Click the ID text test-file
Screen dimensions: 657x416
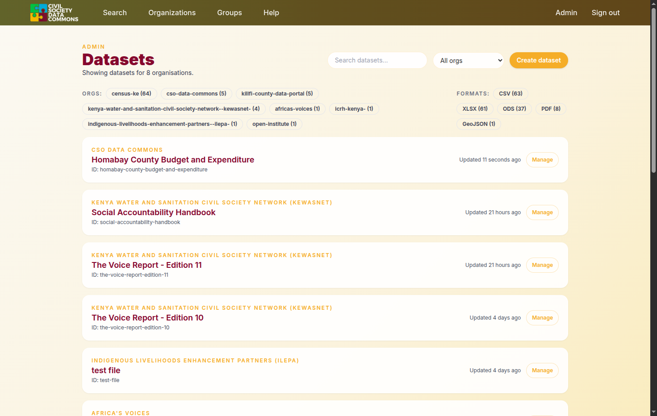coord(109,380)
